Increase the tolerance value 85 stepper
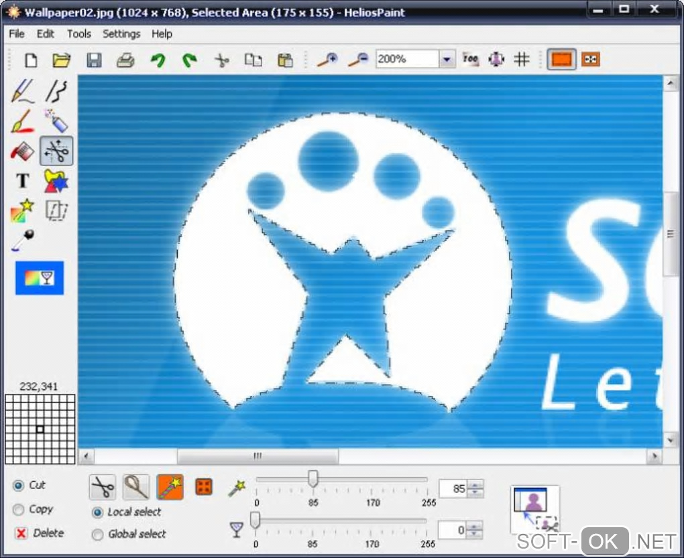The width and height of the screenshot is (684, 558). coord(475,484)
